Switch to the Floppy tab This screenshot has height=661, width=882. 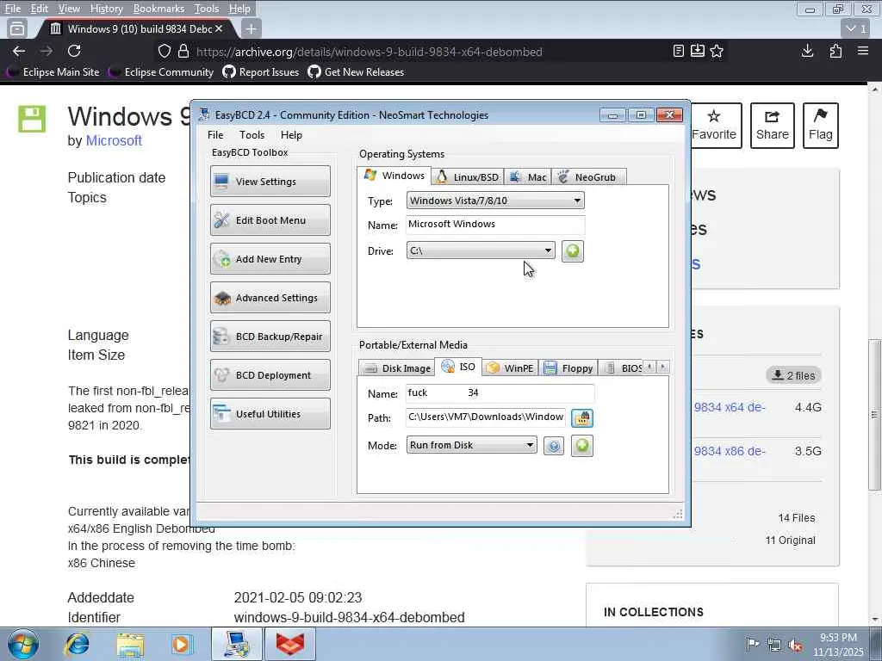tap(568, 368)
